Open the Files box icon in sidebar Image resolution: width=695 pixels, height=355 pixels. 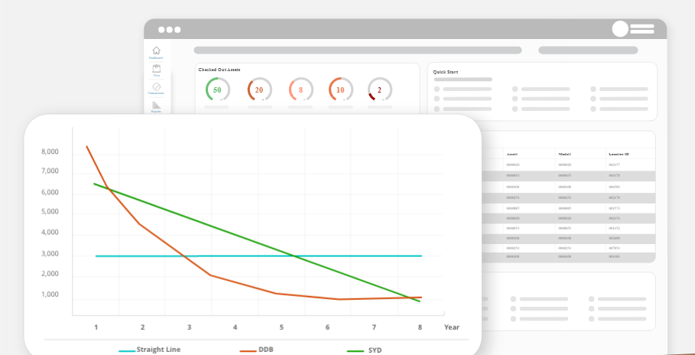[156, 68]
